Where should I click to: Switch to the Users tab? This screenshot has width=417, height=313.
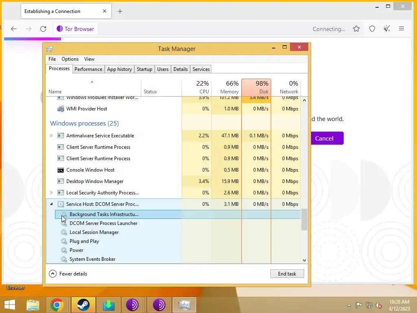point(163,69)
